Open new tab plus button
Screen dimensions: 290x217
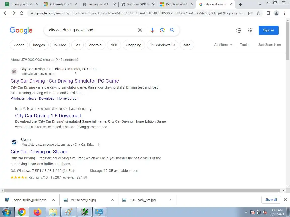coord(240,4)
